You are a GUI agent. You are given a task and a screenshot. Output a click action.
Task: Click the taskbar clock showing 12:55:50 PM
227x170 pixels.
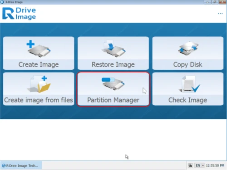(215, 165)
